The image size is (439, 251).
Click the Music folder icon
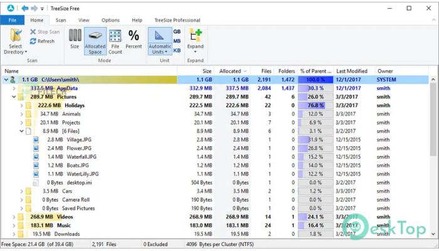(21, 225)
